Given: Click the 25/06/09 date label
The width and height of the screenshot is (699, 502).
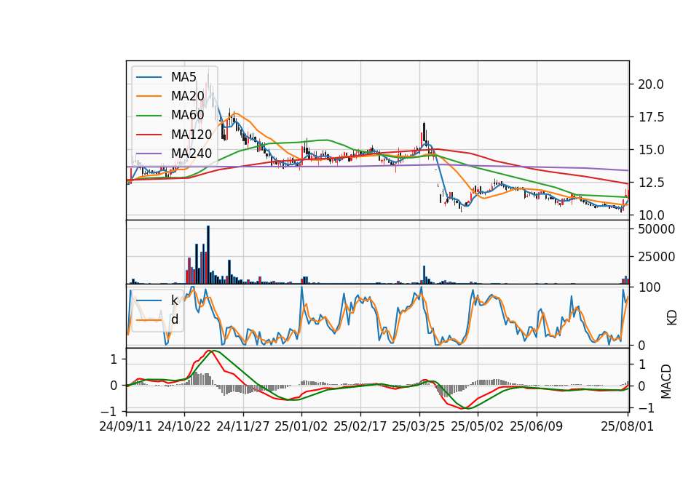Looking at the screenshot, I should [x=537, y=427].
